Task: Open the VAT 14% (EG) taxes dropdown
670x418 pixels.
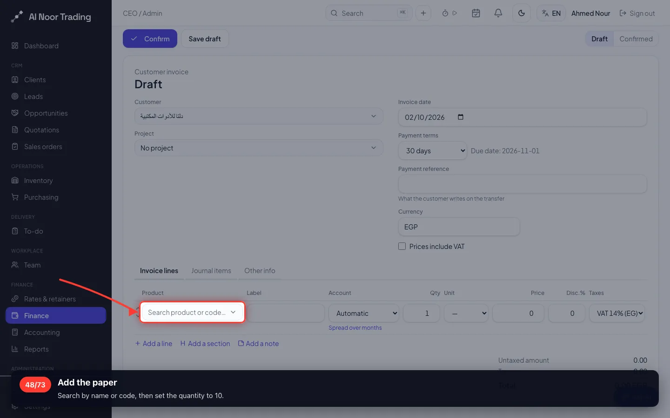Action: click(617, 313)
